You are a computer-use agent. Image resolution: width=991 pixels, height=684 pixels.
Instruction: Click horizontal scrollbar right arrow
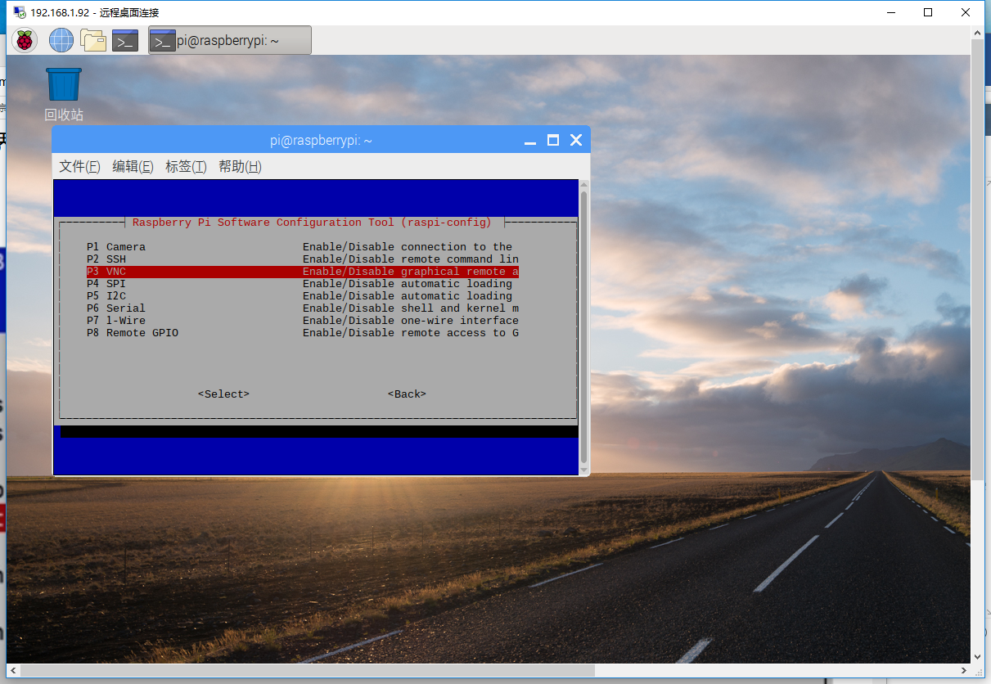[x=963, y=670]
